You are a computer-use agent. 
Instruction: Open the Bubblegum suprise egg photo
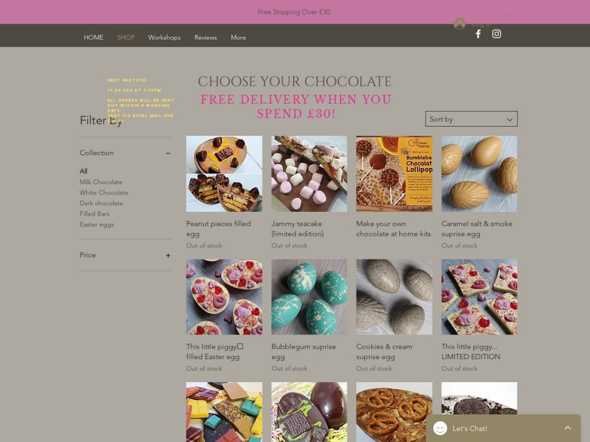(x=309, y=296)
